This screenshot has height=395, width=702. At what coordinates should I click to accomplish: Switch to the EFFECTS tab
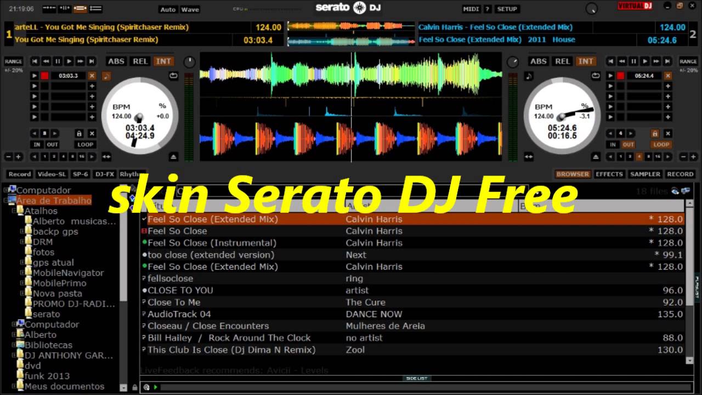[x=609, y=174]
